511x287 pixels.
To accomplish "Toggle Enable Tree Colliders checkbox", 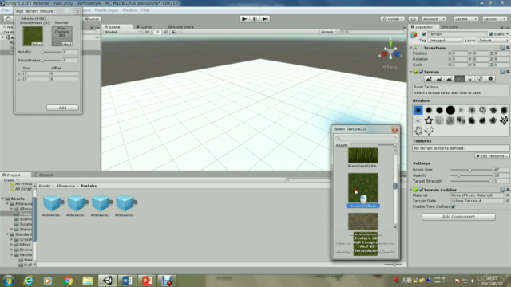I will (454, 206).
